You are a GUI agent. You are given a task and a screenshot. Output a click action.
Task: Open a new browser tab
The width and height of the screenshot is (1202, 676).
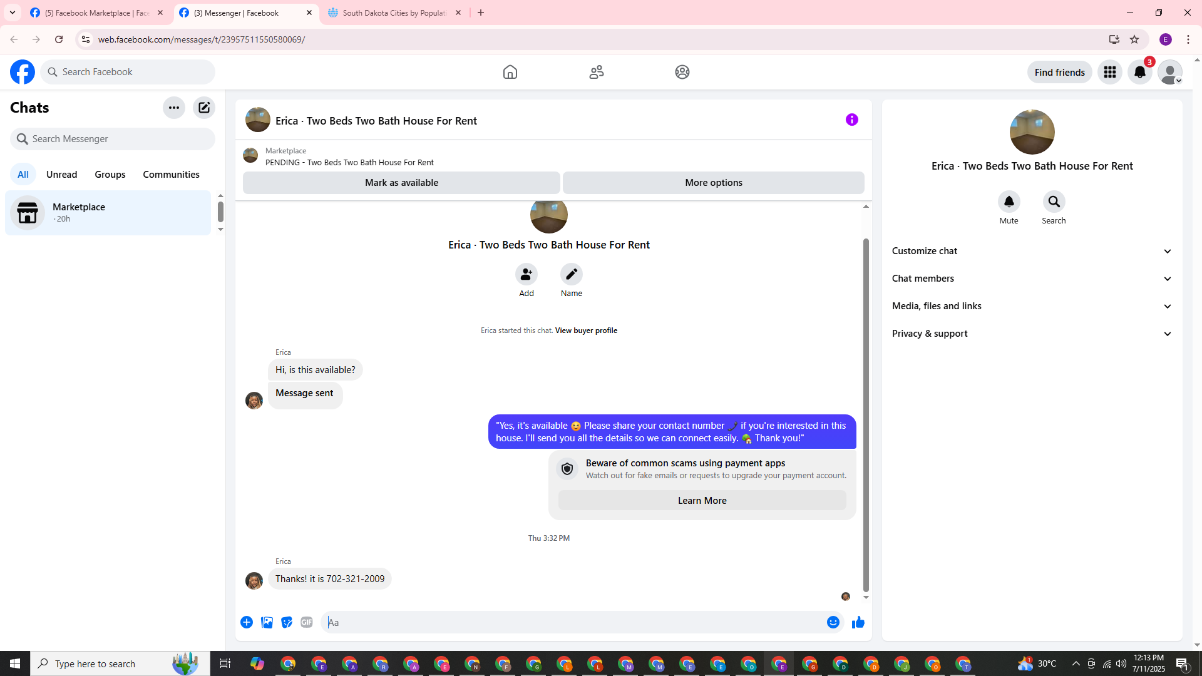pos(481,13)
